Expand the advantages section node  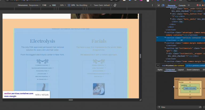[165, 32]
